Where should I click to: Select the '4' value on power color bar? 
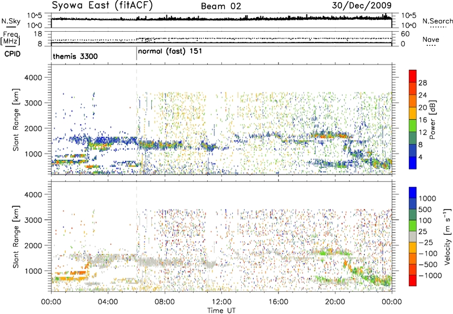420,157
